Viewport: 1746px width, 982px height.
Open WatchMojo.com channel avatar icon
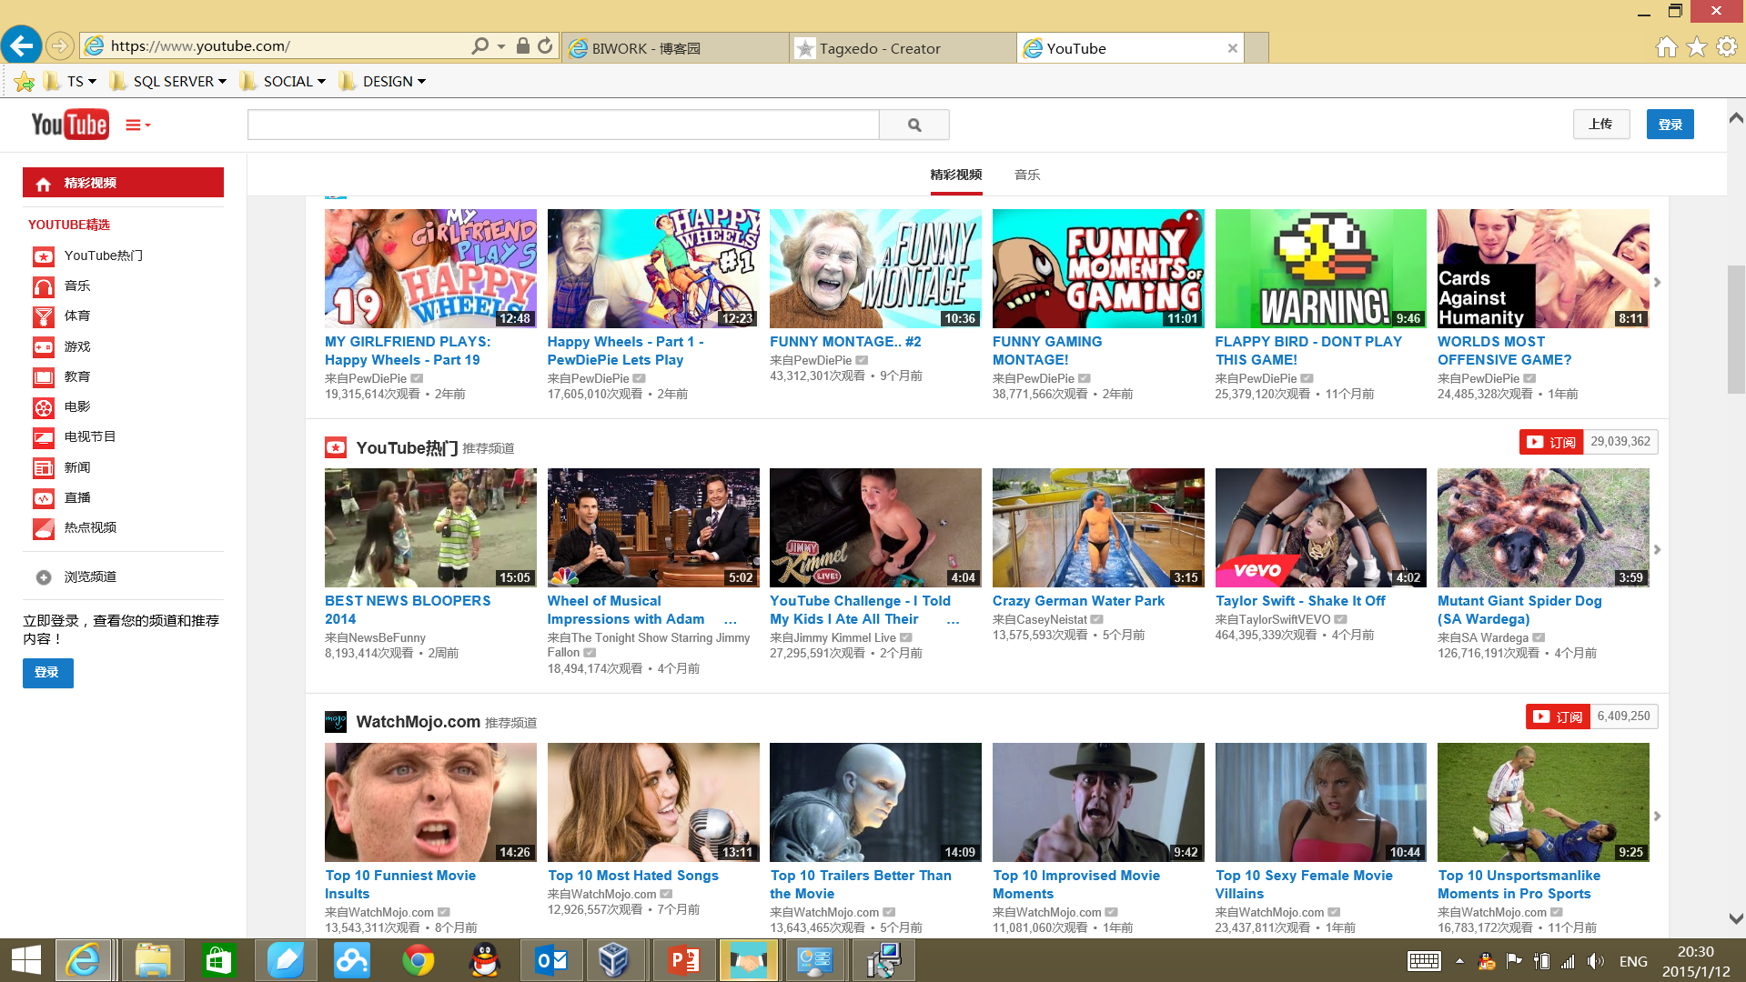(x=336, y=722)
